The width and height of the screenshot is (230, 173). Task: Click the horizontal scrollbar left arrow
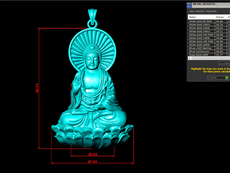[x=190, y=58]
